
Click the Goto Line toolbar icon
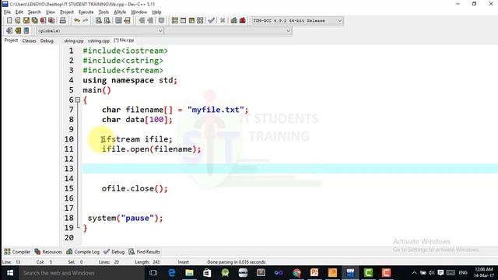click(x=127, y=21)
